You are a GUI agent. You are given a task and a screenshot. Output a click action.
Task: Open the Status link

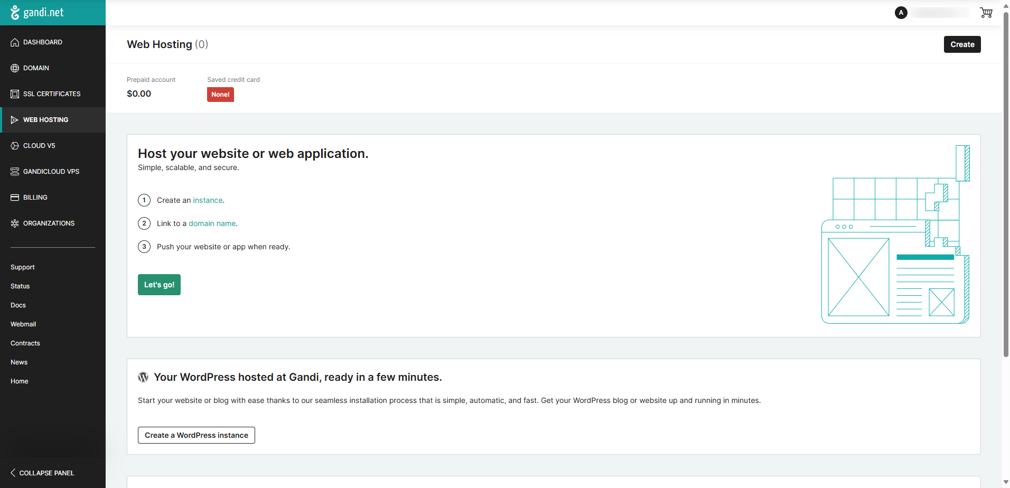click(x=20, y=286)
